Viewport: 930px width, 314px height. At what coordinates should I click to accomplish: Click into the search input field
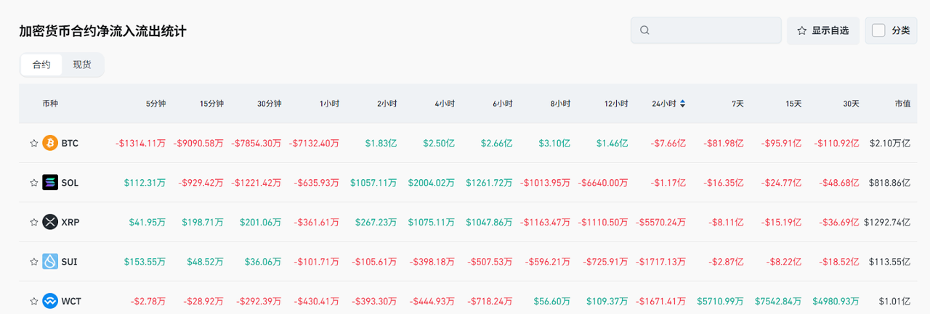[712, 30]
